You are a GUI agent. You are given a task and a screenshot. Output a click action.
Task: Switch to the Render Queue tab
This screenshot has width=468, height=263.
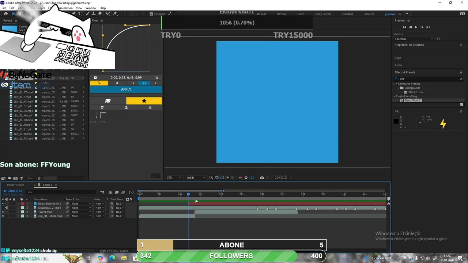coord(15,185)
